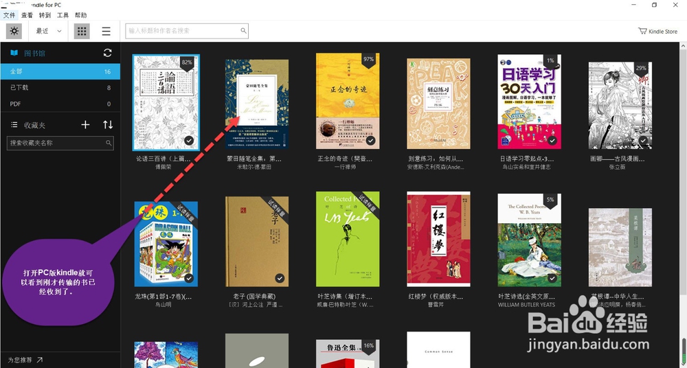
Task: Open the 正念的奇迹 book cover
Action: point(348,101)
